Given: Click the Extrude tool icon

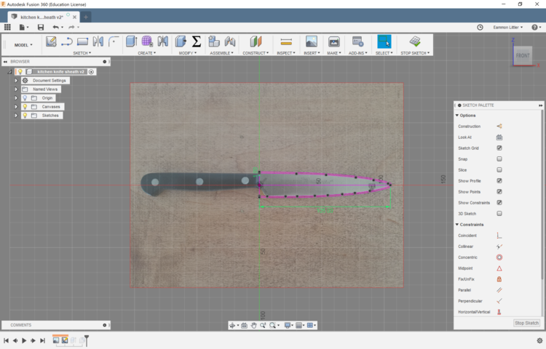Looking at the screenshot, I should click(131, 41).
